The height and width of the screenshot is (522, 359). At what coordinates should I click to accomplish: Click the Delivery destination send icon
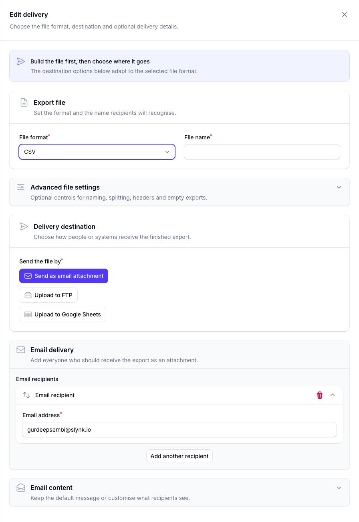click(24, 226)
